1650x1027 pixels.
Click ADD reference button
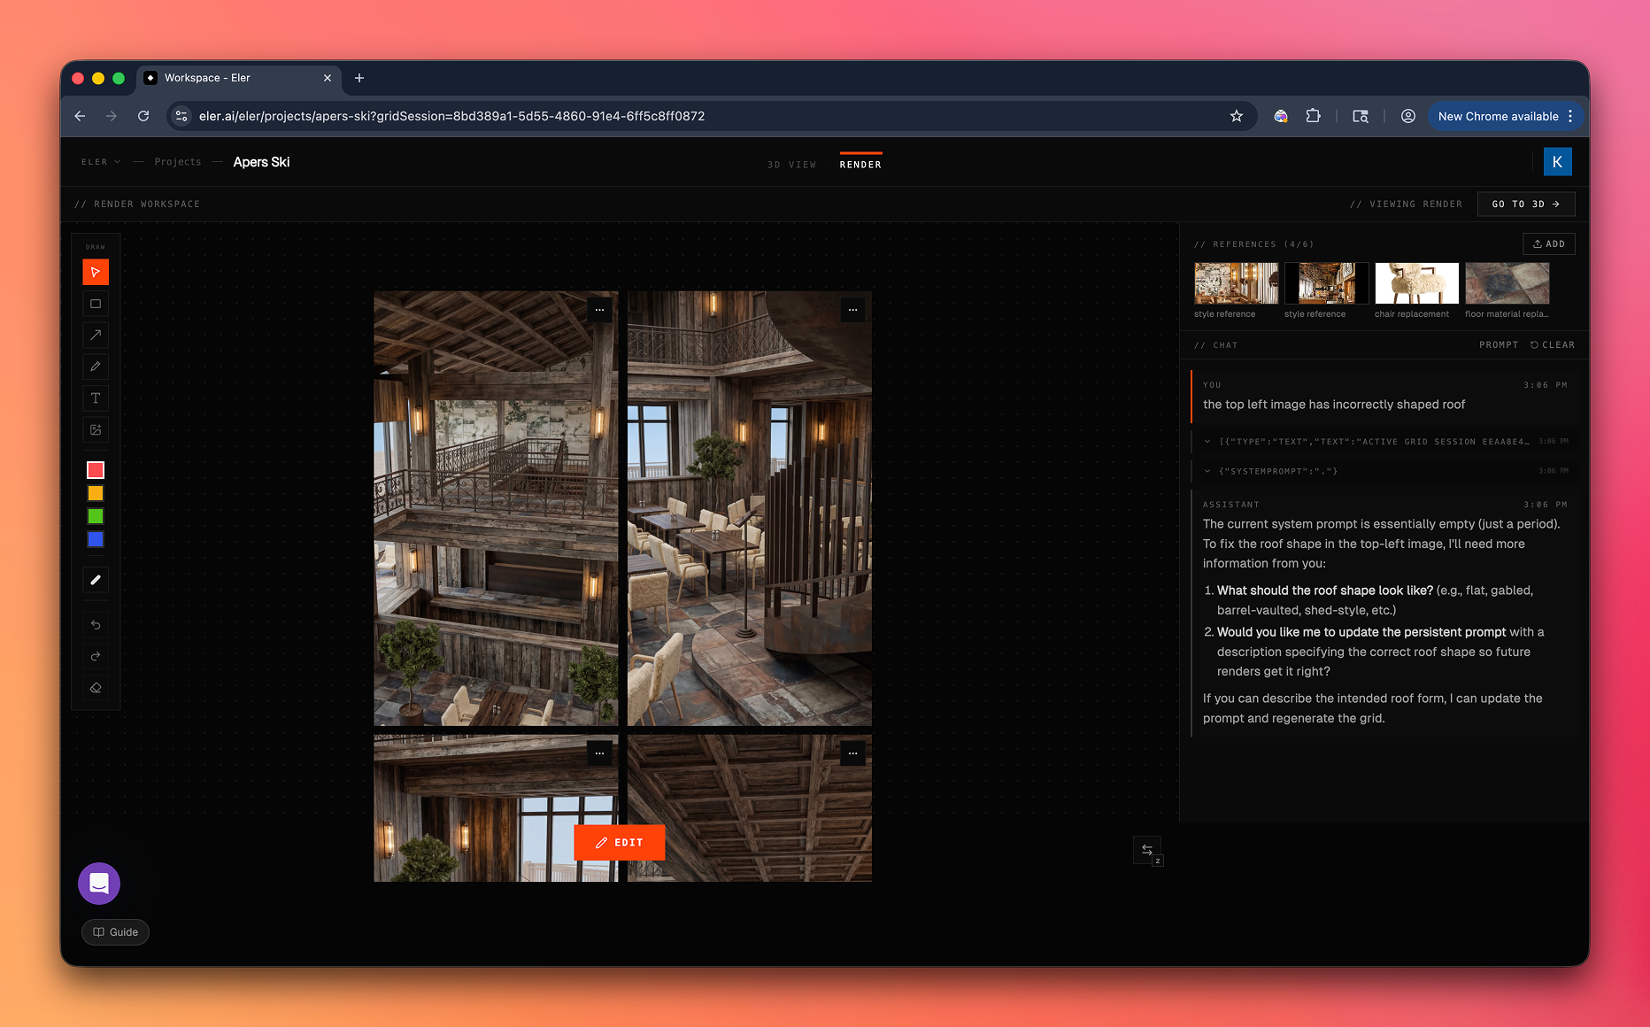point(1549,244)
